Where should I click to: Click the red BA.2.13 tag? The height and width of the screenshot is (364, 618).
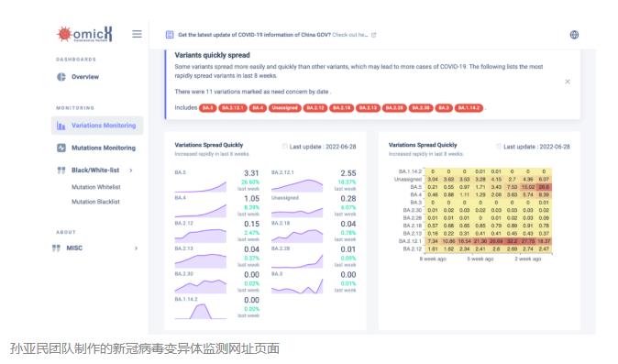[x=368, y=108]
